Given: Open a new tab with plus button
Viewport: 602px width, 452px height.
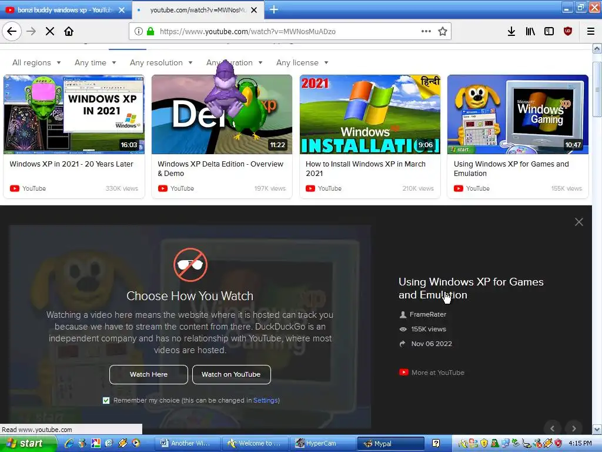Looking at the screenshot, I should pyautogui.click(x=274, y=9).
